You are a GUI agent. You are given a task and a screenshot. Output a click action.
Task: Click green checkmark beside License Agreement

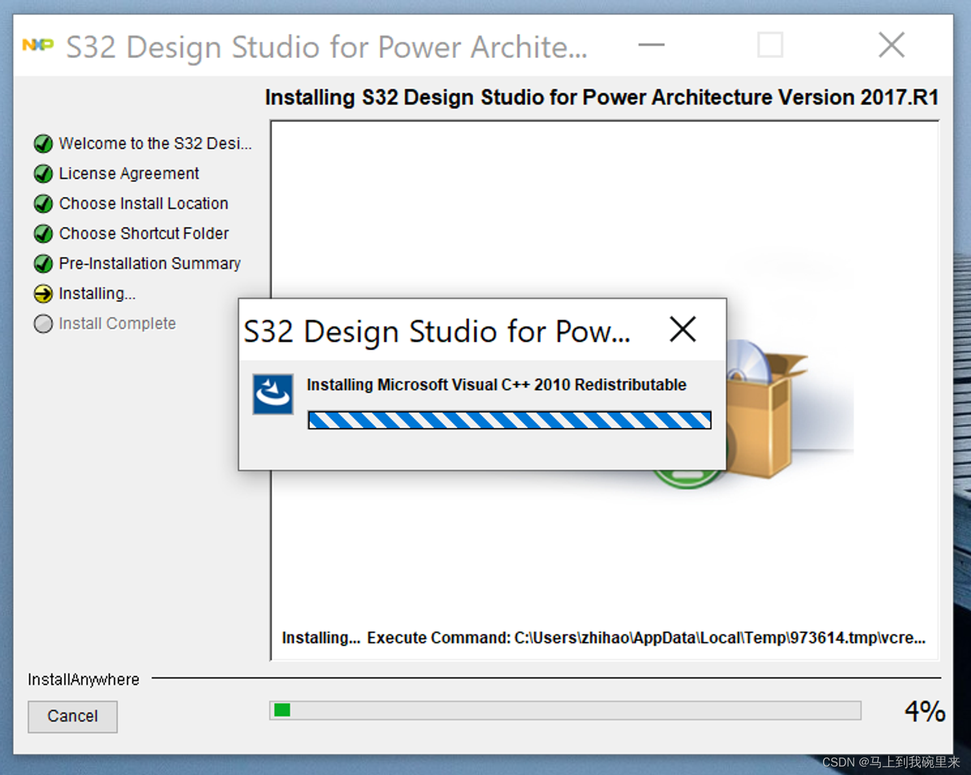coord(43,173)
